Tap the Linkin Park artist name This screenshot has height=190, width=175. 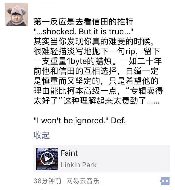click(x=79, y=165)
